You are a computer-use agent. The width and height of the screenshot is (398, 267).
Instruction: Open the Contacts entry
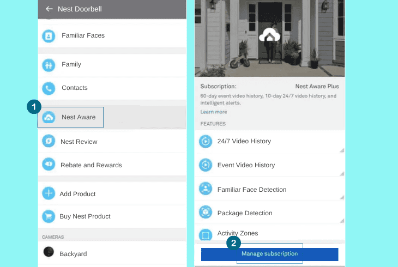click(112, 88)
